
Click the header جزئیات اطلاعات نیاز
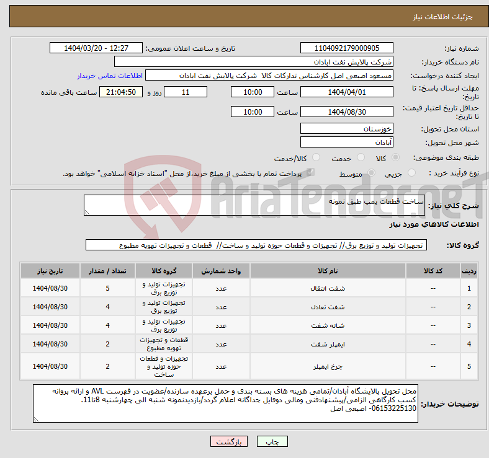[x=443, y=17]
